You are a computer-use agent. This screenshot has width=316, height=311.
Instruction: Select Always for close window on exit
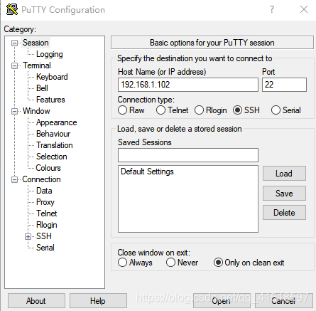pos(122,263)
